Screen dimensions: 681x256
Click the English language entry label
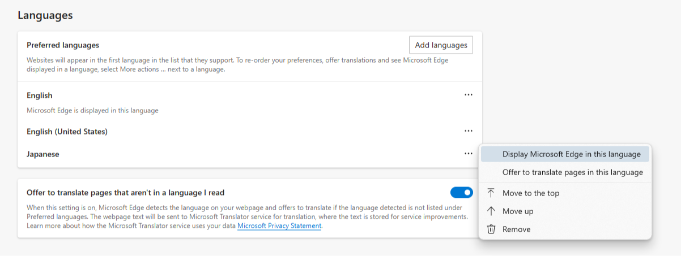pos(39,96)
